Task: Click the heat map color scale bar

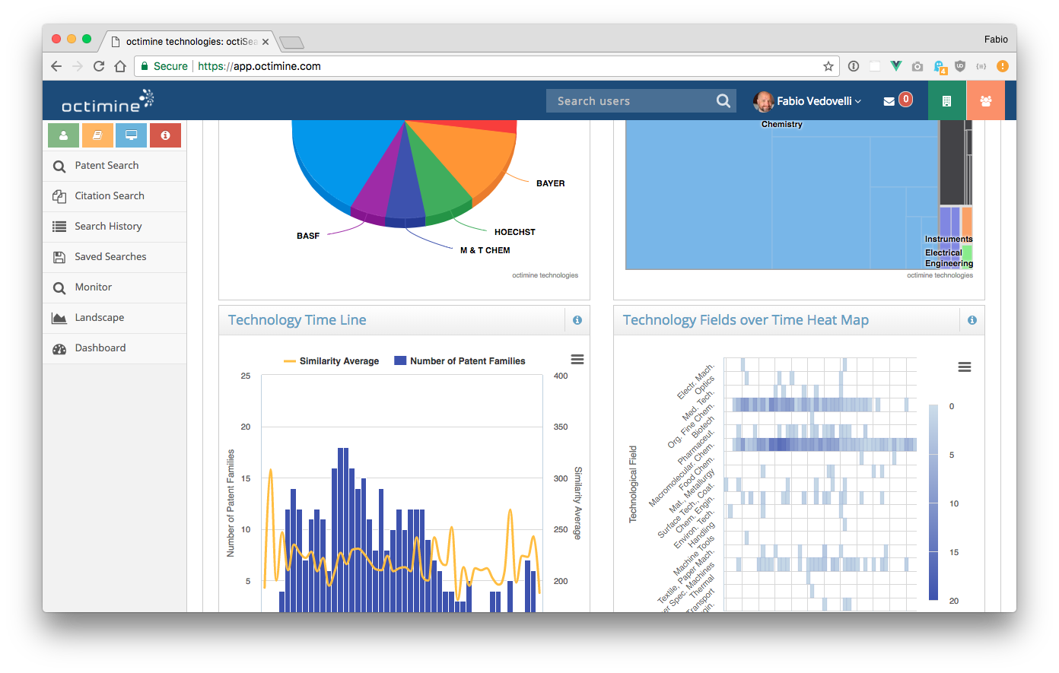Action: click(933, 503)
